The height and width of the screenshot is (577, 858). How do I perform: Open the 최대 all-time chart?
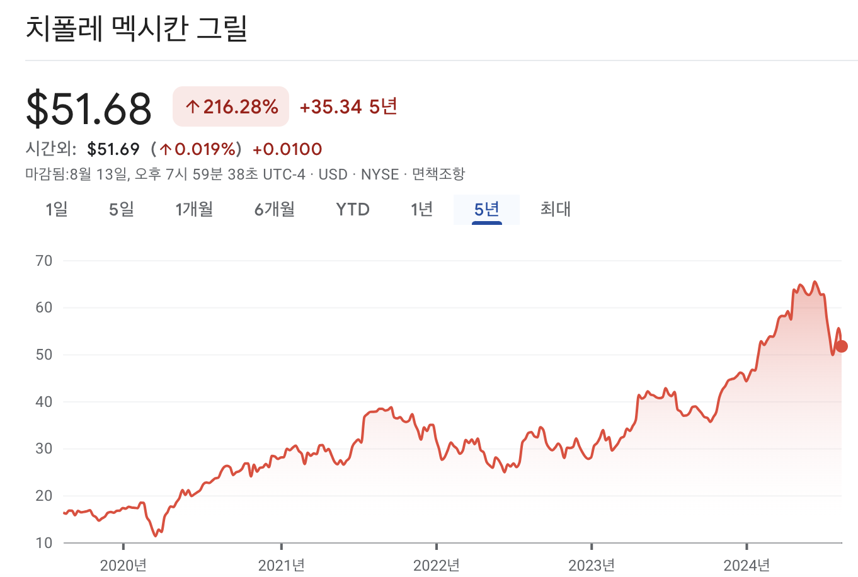[x=555, y=209]
